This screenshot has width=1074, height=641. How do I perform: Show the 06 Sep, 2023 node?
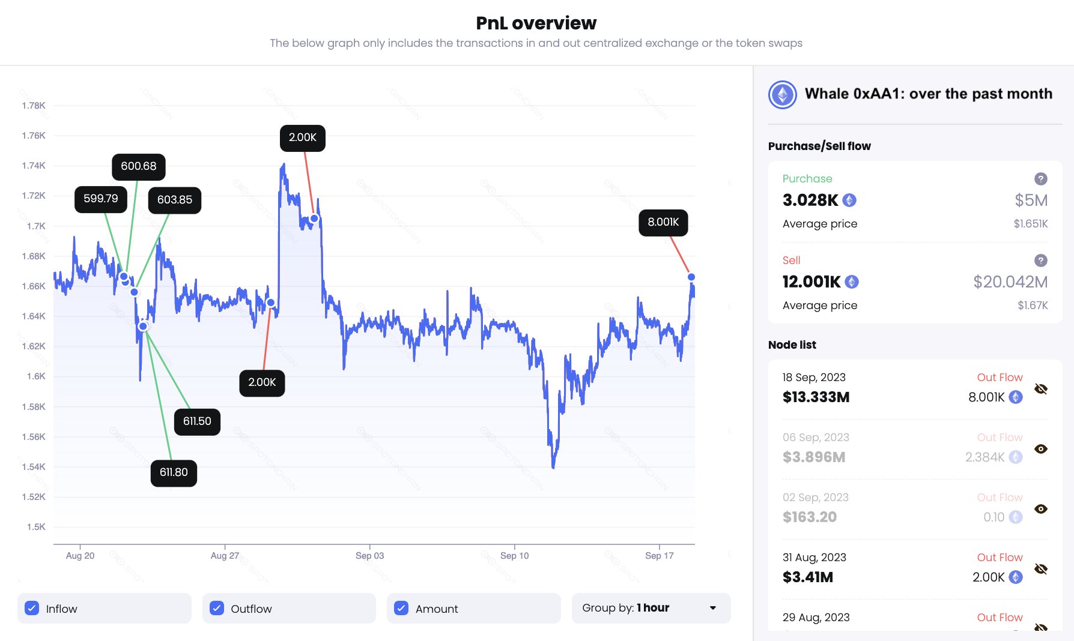point(1041,449)
